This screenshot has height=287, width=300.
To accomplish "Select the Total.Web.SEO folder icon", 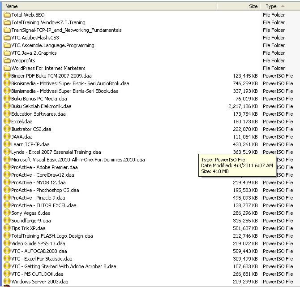I will click(x=7, y=15).
